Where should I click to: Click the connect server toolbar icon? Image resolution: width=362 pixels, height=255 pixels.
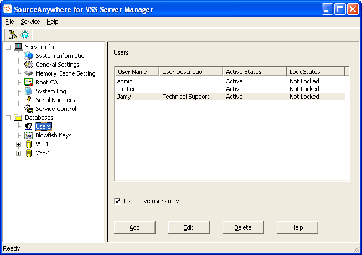pyautogui.click(x=12, y=35)
